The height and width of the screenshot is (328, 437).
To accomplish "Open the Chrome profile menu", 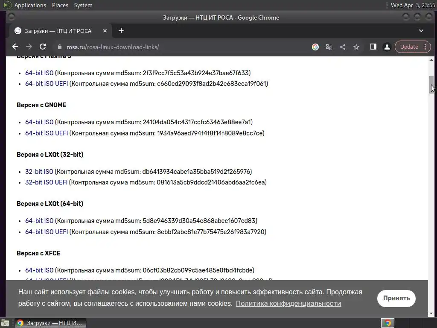I will 387,47.
